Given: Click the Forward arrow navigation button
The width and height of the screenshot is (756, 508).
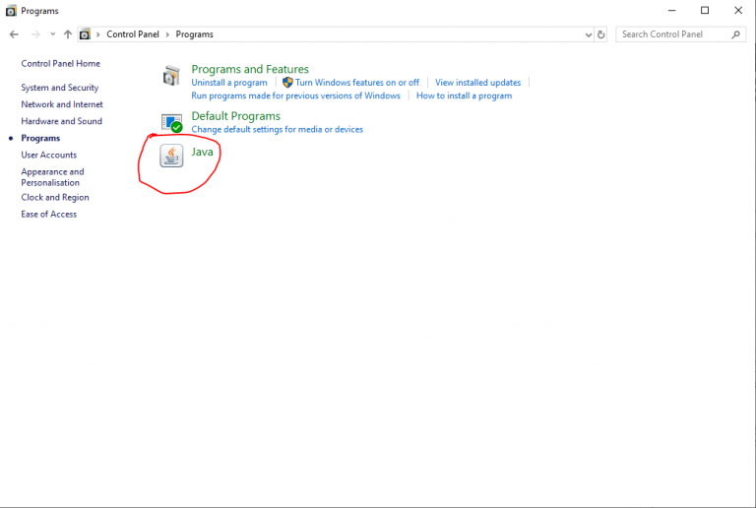Looking at the screenshot, I should click(x=35, y=34).
